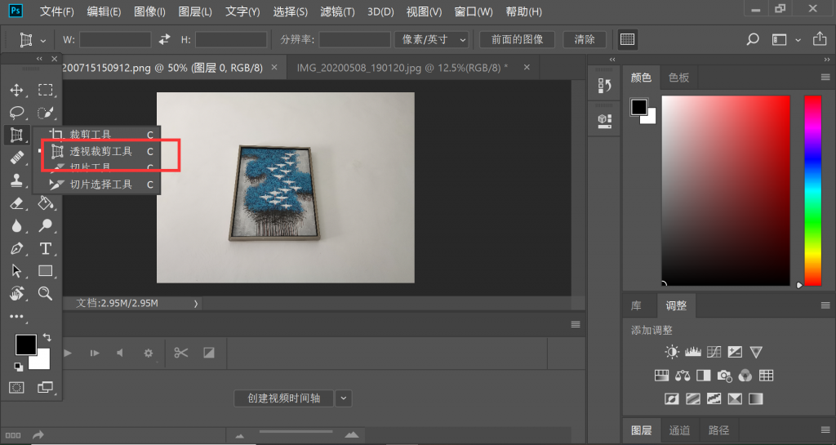This screenshot has width=836, height=445.
Task: Pick a color in the red color field
Action: point(726,190)
